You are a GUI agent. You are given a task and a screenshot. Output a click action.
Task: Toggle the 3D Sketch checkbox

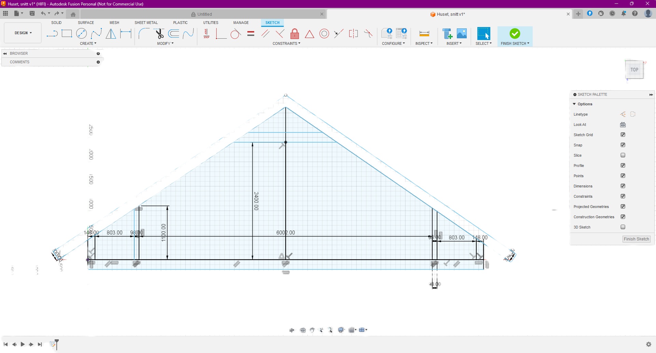[623, 227]
